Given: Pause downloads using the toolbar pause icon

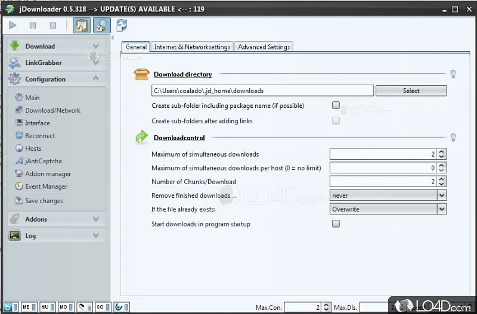Looking at the screenshot, I should 33,25.
